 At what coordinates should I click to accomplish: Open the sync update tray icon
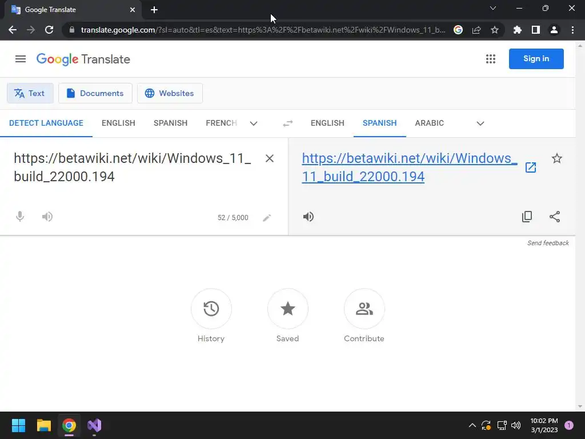(x=486, y=425)
